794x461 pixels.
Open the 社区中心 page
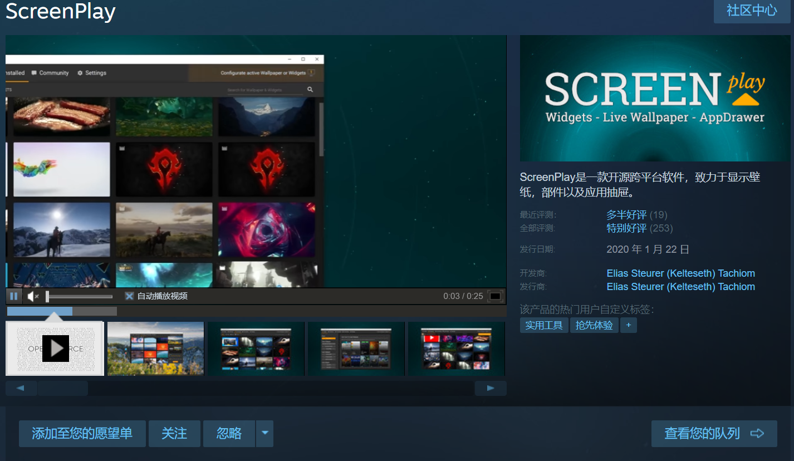point(752,11)
